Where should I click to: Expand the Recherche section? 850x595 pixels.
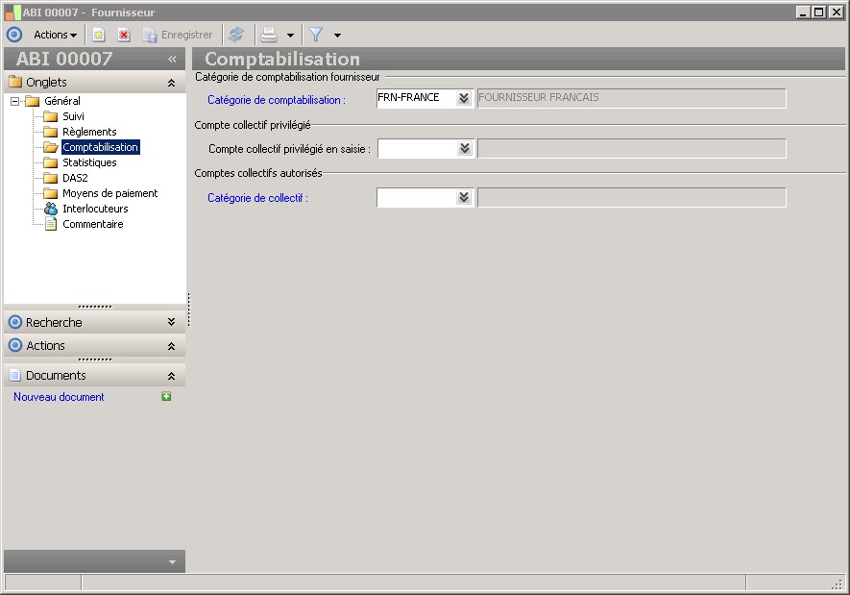171,322
